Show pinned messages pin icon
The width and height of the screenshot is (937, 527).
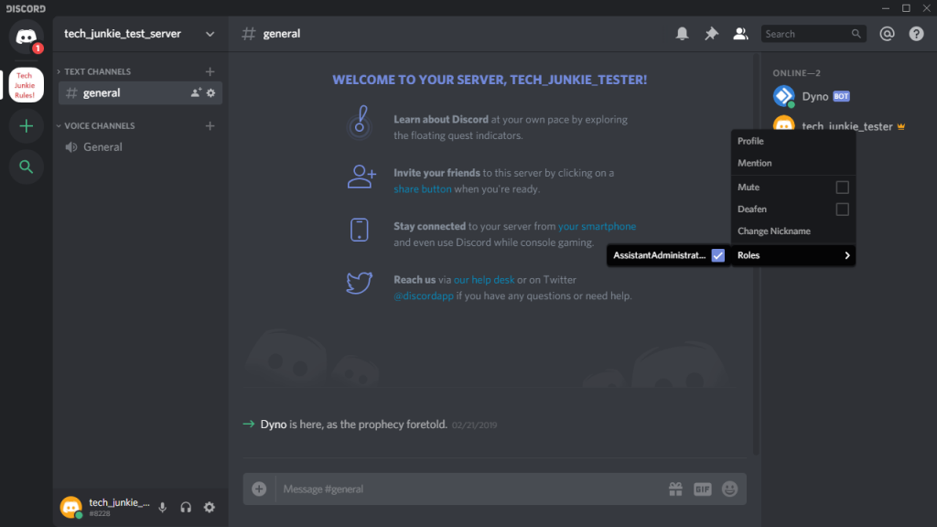point(711,34)
